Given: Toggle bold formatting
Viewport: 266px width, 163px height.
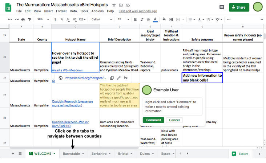Looking at the screenshot, I should coord(135,20).
